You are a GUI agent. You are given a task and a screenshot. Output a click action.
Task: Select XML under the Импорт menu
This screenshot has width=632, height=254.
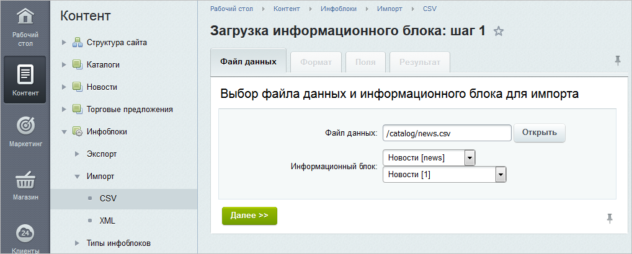click(x=107, y=221)
